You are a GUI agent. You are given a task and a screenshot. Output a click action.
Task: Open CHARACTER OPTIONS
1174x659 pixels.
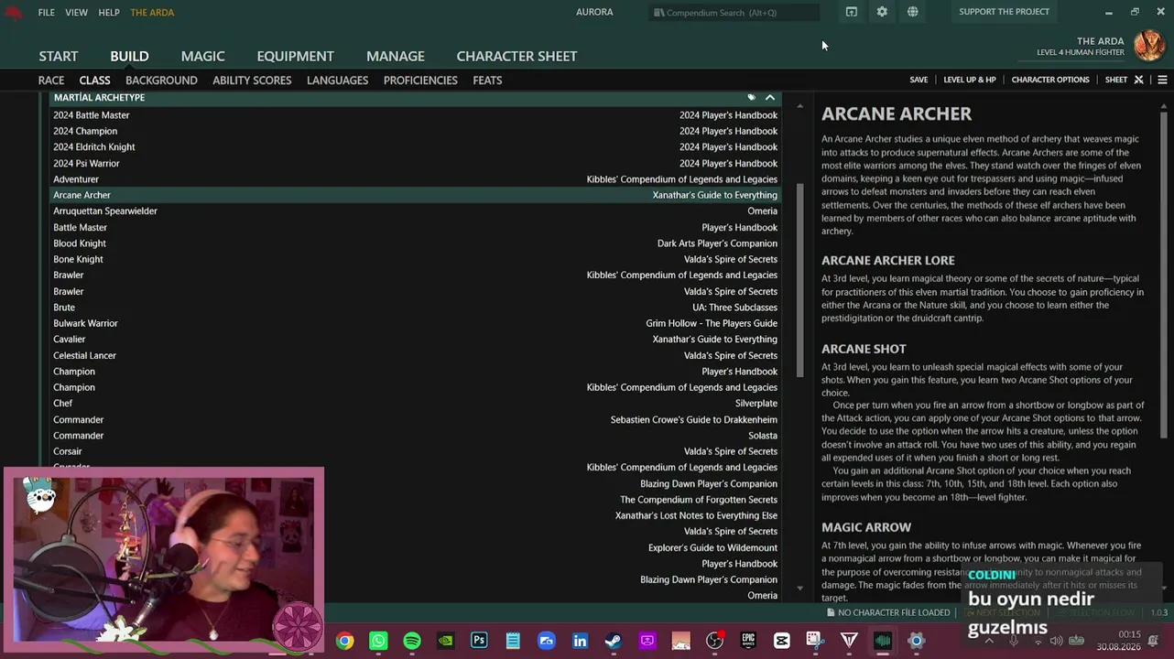[1050, 80]
